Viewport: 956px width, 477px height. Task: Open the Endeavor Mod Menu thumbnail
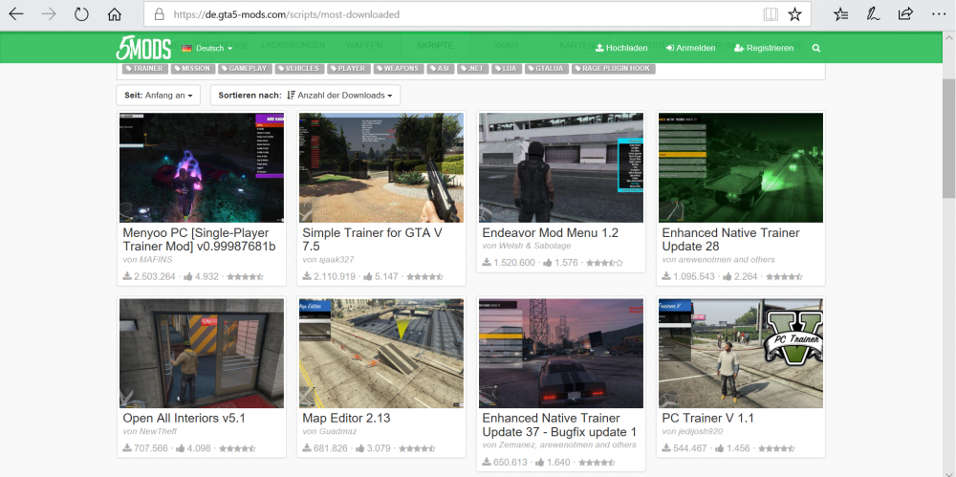(561, 167)
